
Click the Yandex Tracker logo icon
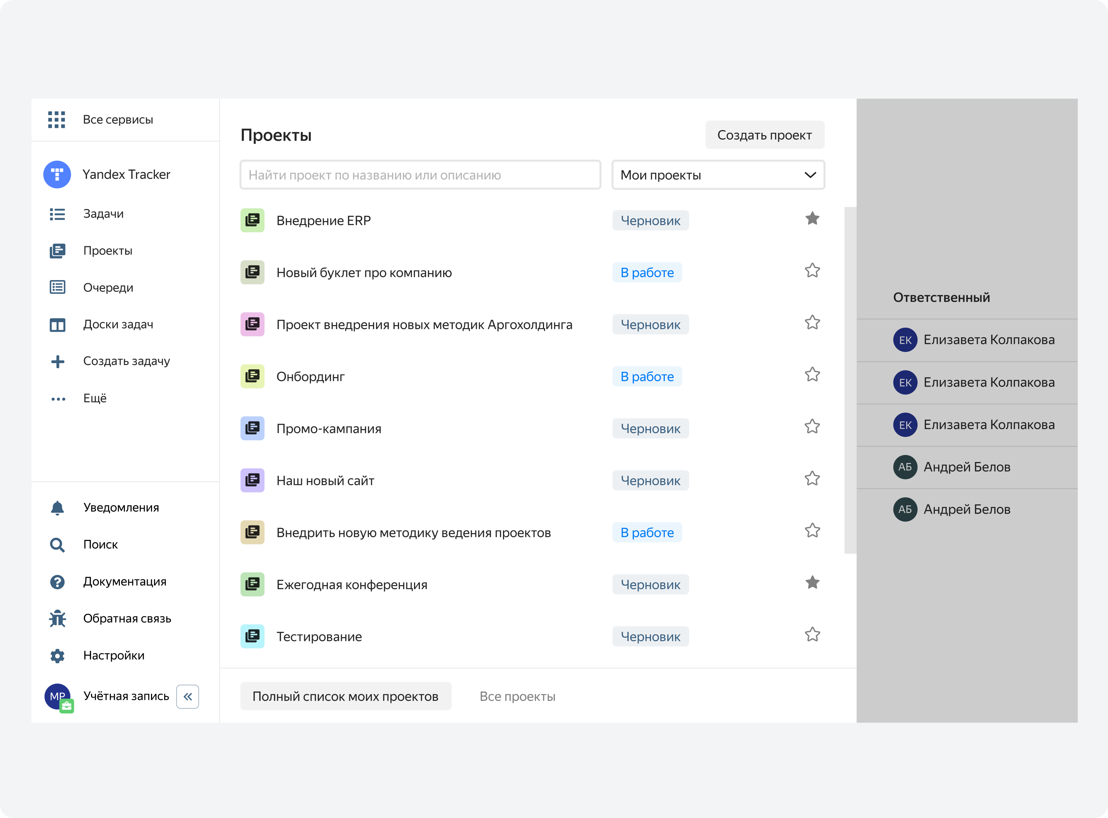57,174
